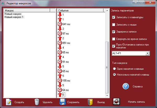157x108 pixels.
Task: Click the trash can Delete icon
Action: (37, 102)
